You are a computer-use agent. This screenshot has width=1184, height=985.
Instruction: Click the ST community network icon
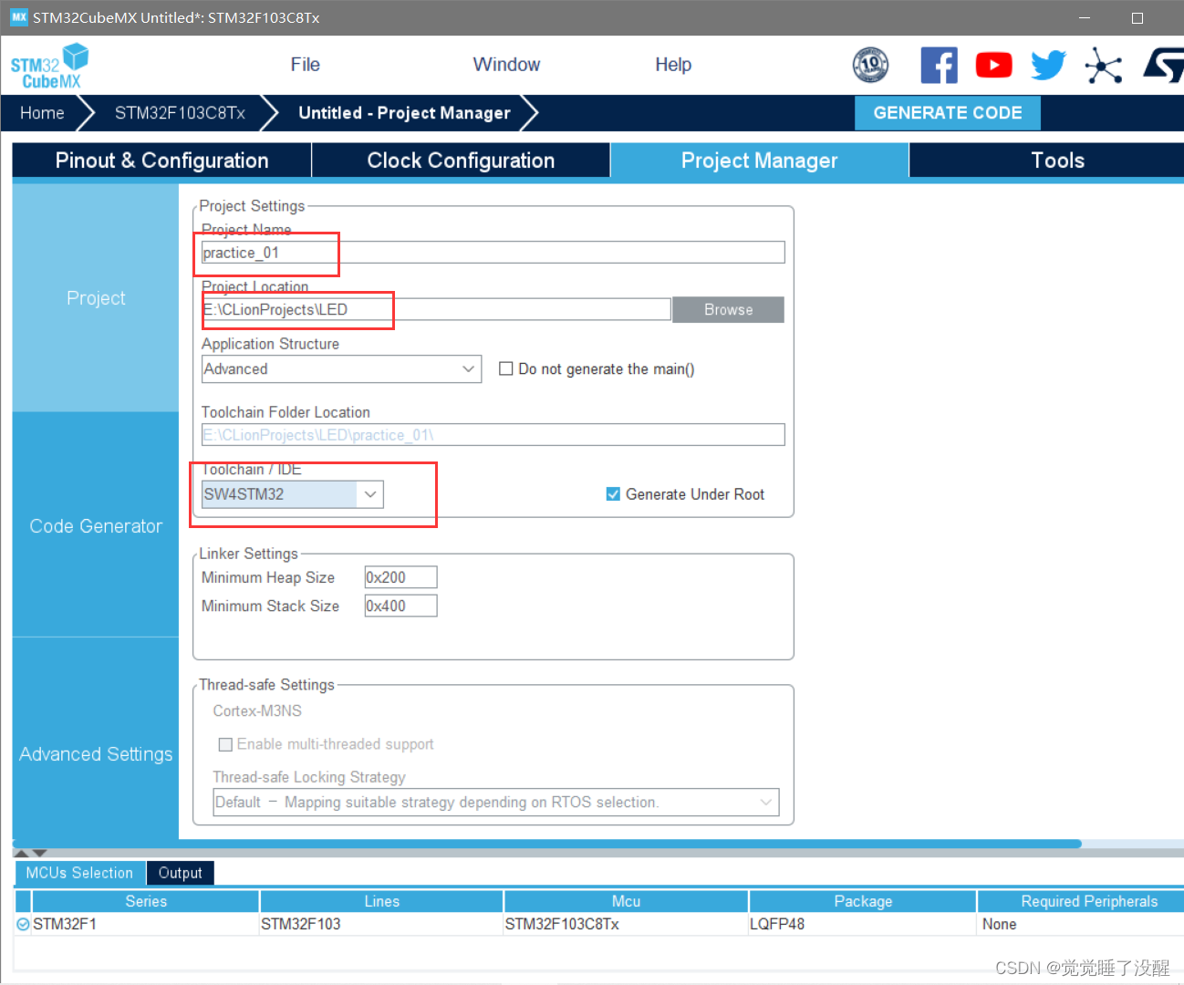coord(1103,66)
